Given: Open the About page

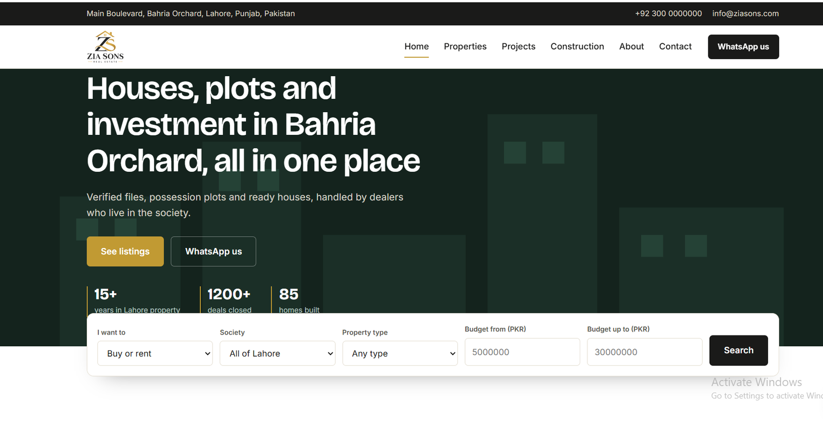Looking at the screenshot, I should 632,46.
